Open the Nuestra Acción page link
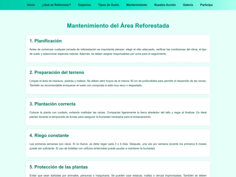This screenshot has width=236, height=177. (165, 5)
